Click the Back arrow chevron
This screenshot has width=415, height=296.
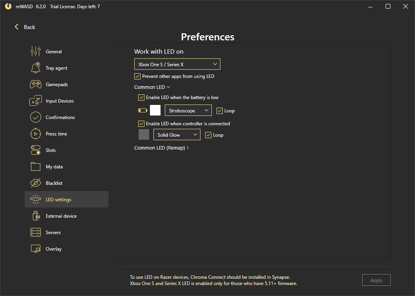pyautogui.click(x=17, y=27)
